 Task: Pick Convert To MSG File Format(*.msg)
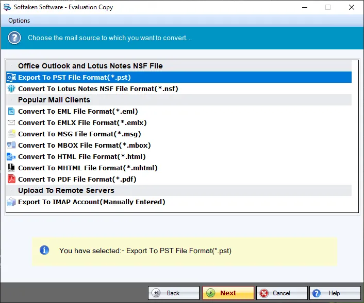pos(179,134)
